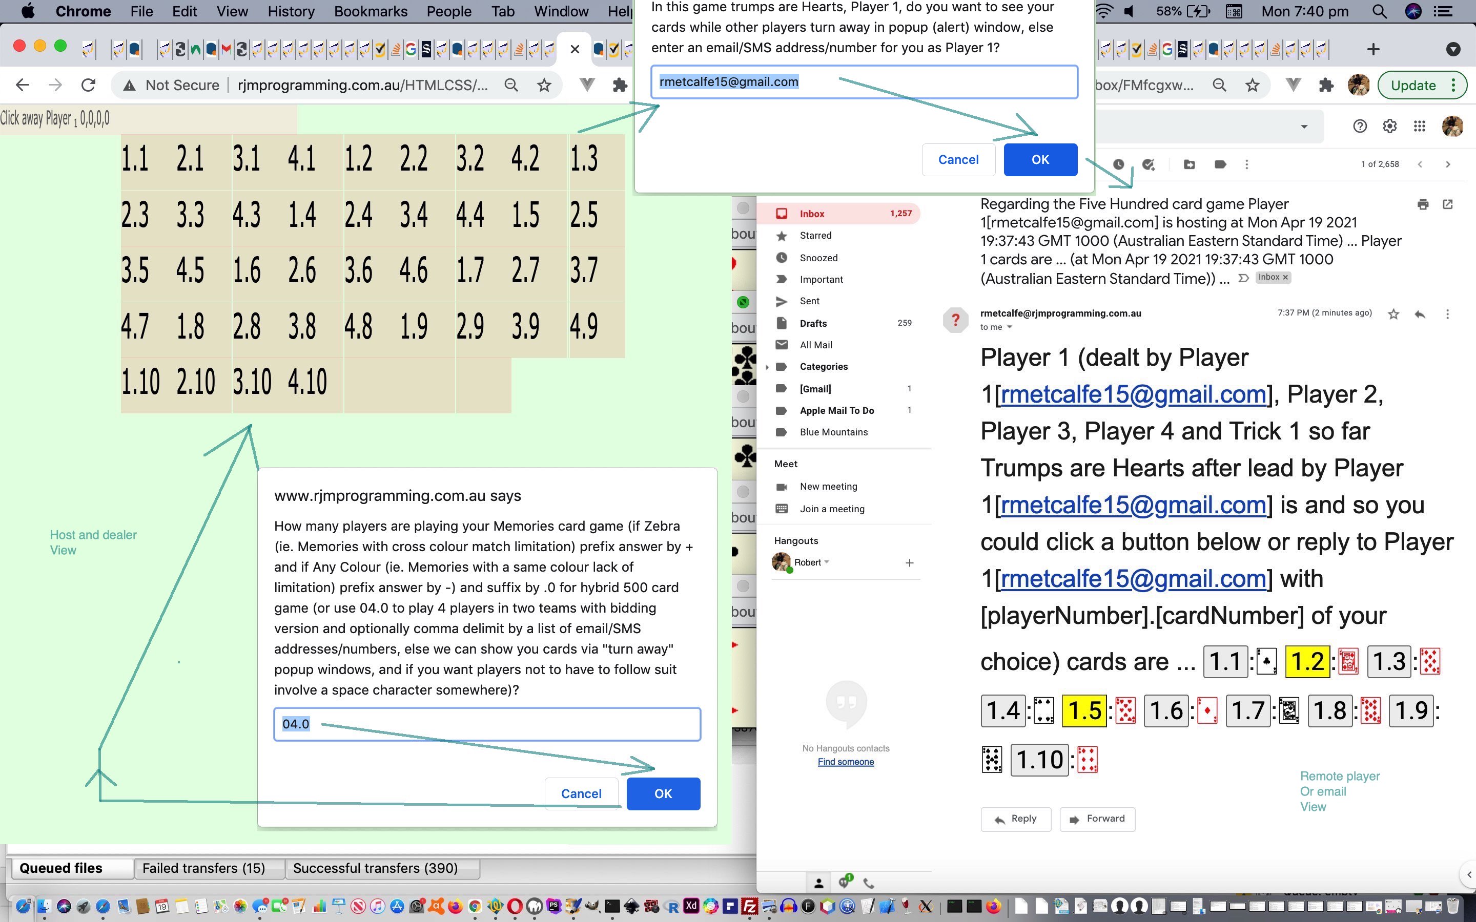Click the input field in game setup dialog
1476x922 pixels.
[487, 723]
